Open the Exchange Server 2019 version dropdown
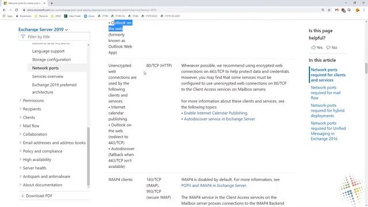 tap(43, 29)
